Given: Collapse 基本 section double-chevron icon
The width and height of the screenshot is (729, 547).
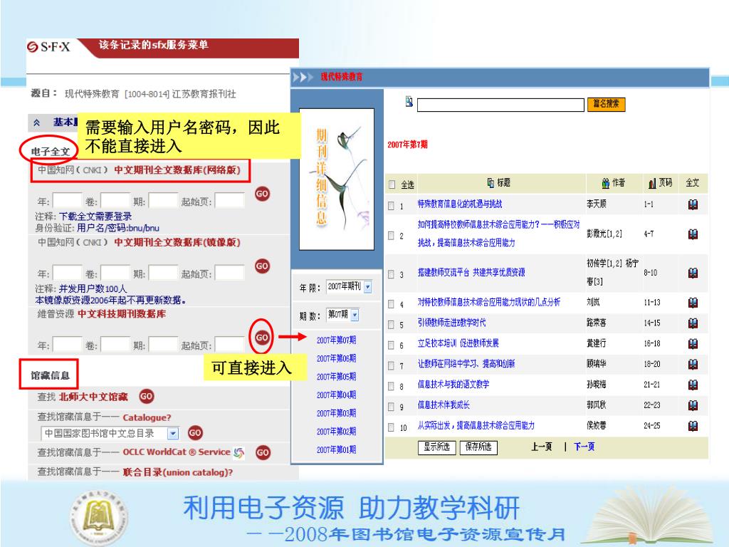Looking at the screenshot, I should pos(37,123).
